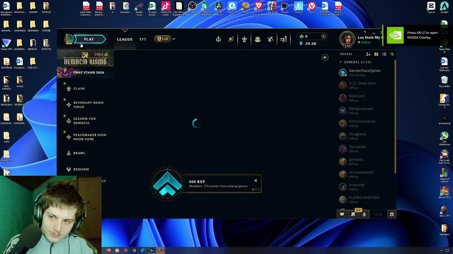The height and width of the screenshot is (254, 453).
Task: Select the Brawl menu entry
Action: [x=79, y=153]
